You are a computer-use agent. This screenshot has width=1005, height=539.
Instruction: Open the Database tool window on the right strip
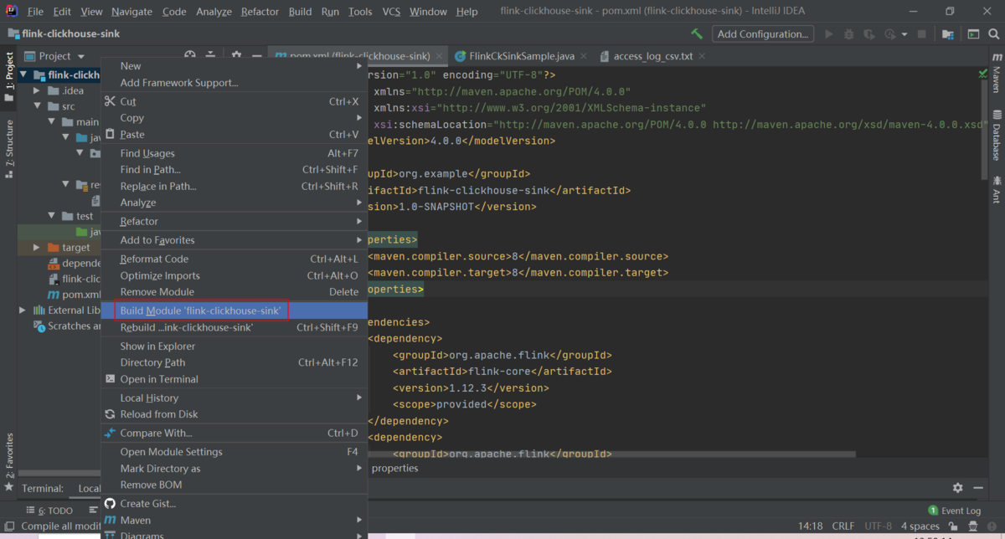(997, 135)
